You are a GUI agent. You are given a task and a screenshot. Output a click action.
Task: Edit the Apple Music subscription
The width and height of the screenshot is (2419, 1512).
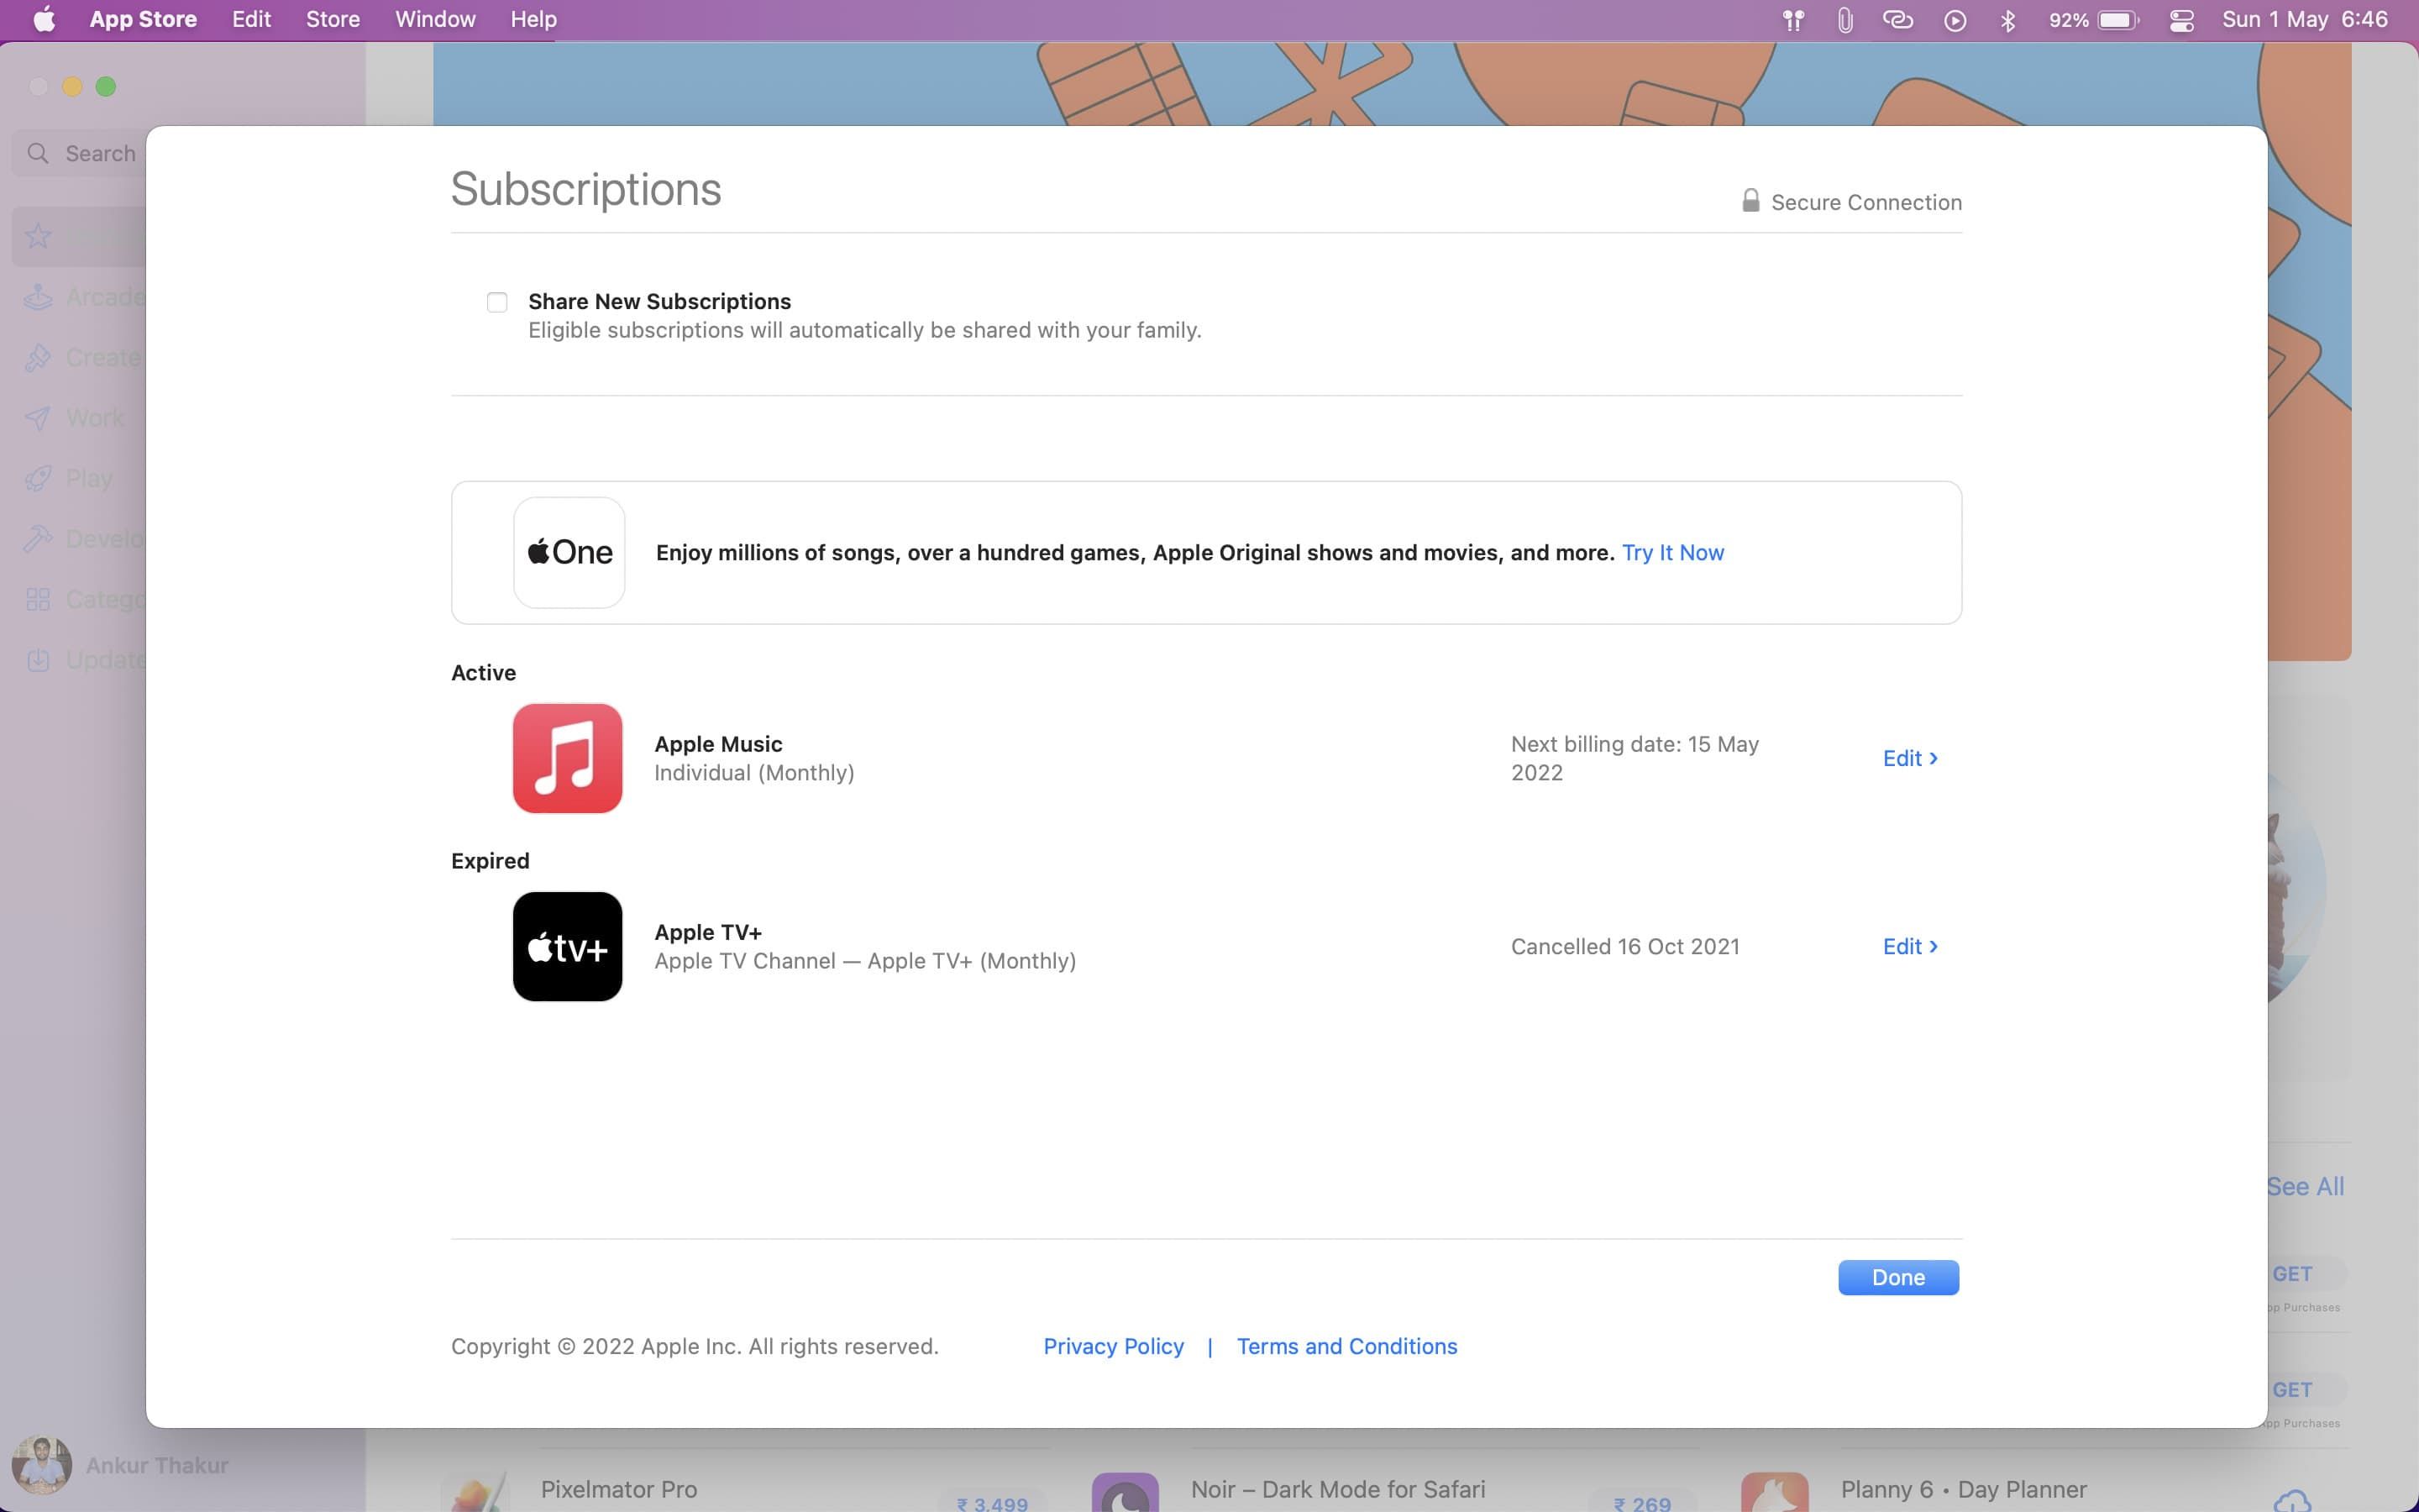1909,758
